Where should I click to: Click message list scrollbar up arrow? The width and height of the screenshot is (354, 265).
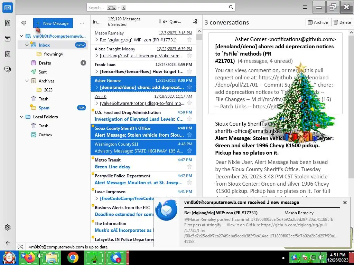tap(199, 31)
